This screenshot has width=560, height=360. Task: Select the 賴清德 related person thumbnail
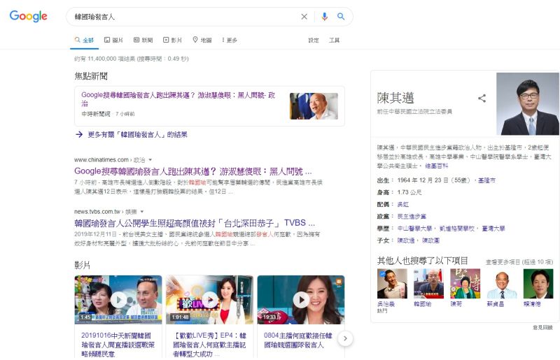tap(538, 284)
